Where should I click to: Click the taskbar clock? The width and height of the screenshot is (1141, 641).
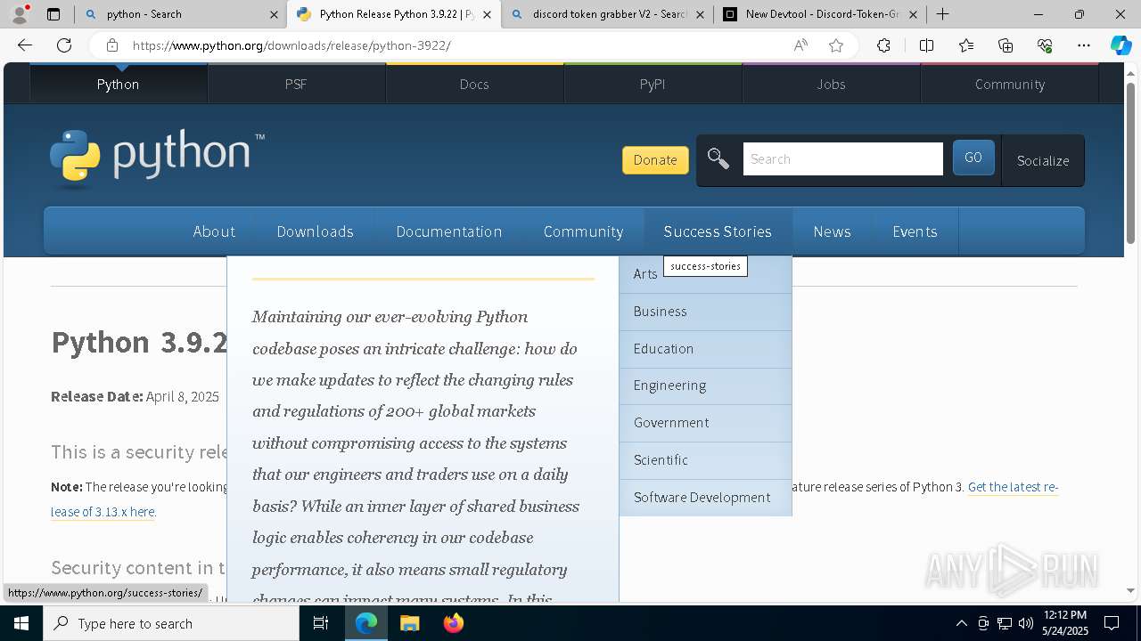coord(1064,623)
